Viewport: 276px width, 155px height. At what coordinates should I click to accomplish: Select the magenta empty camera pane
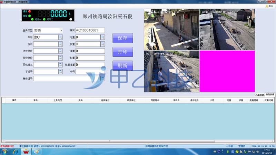click(x=227, y=71)
